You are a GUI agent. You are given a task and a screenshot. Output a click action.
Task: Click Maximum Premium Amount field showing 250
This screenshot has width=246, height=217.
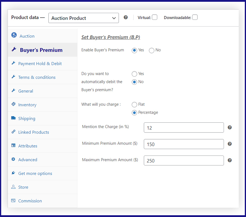(184, 160)
